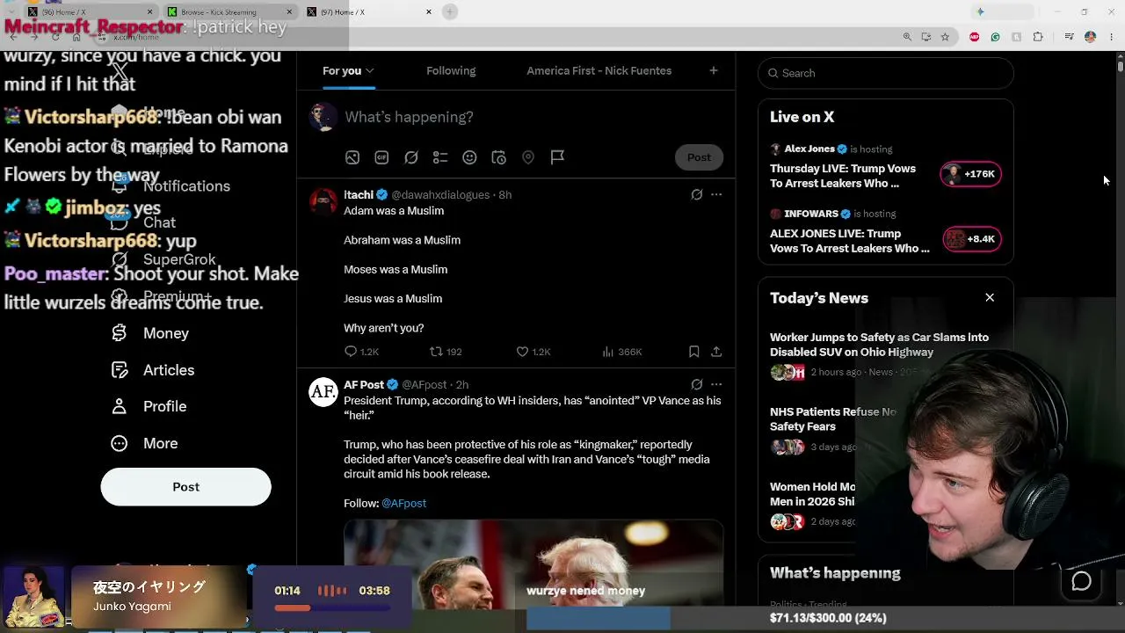Open the browser extensions puzzle menu
This screenshot has width=1125, height=633.
coord(1038,37)
